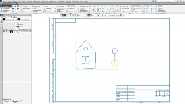The image size is (185, 104).
Task: Click Проекционный вид button
Action: coord(136,9)
